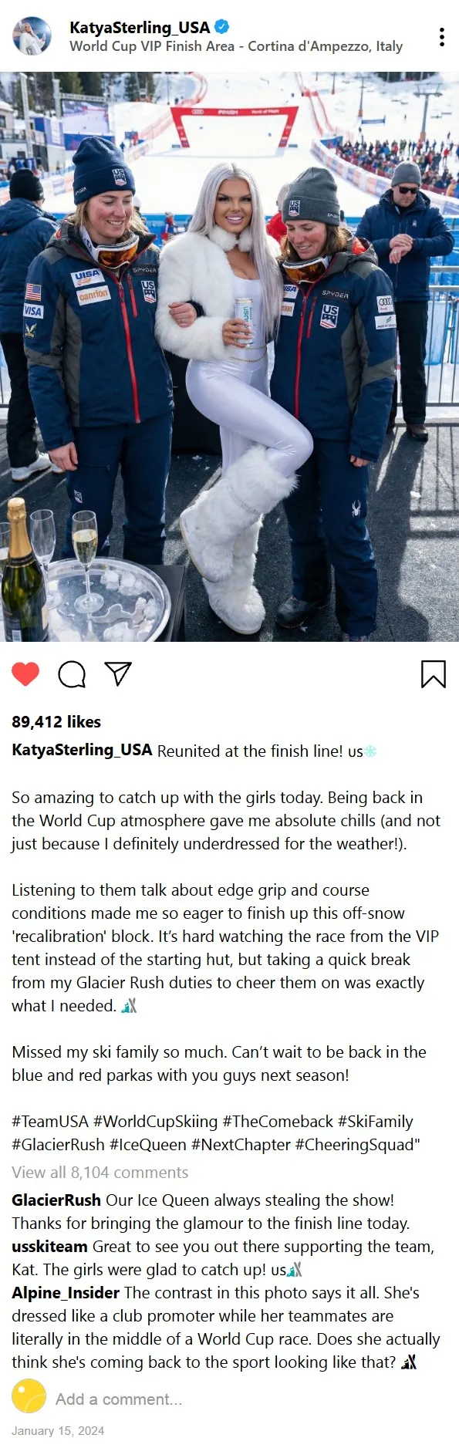
Task: Open Alpine_Insider commenter profile
Action: pos(66,1293)
